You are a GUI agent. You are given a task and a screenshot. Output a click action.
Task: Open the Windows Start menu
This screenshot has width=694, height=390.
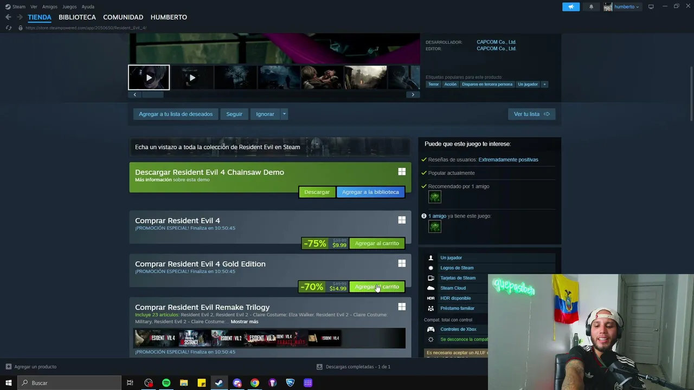8,383
